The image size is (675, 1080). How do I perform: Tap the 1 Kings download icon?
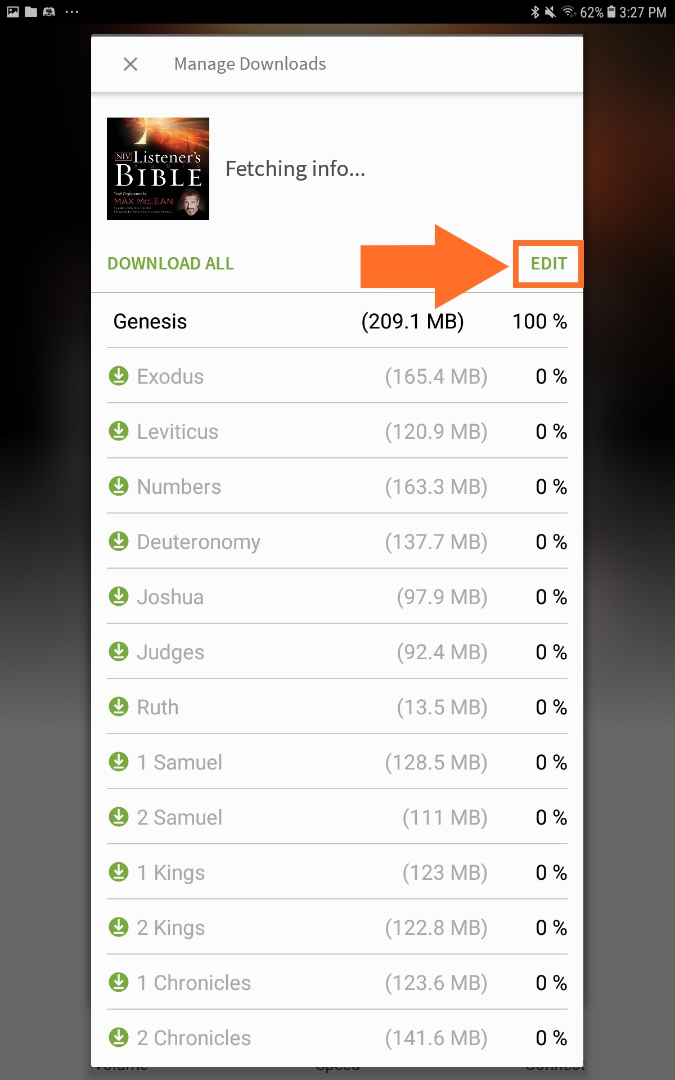pos(119,872)
